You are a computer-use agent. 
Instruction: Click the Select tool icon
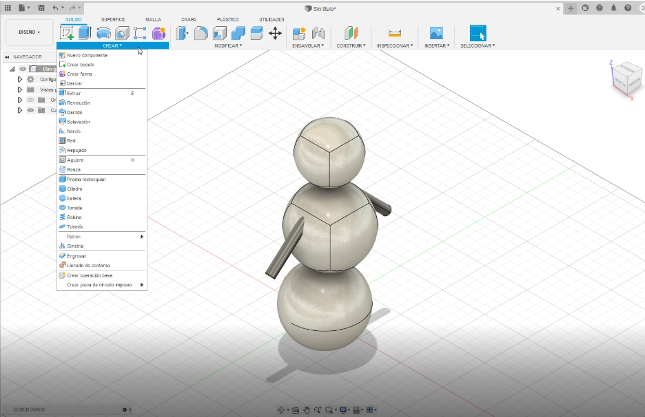pyautogui.click(x=478, y=33)
